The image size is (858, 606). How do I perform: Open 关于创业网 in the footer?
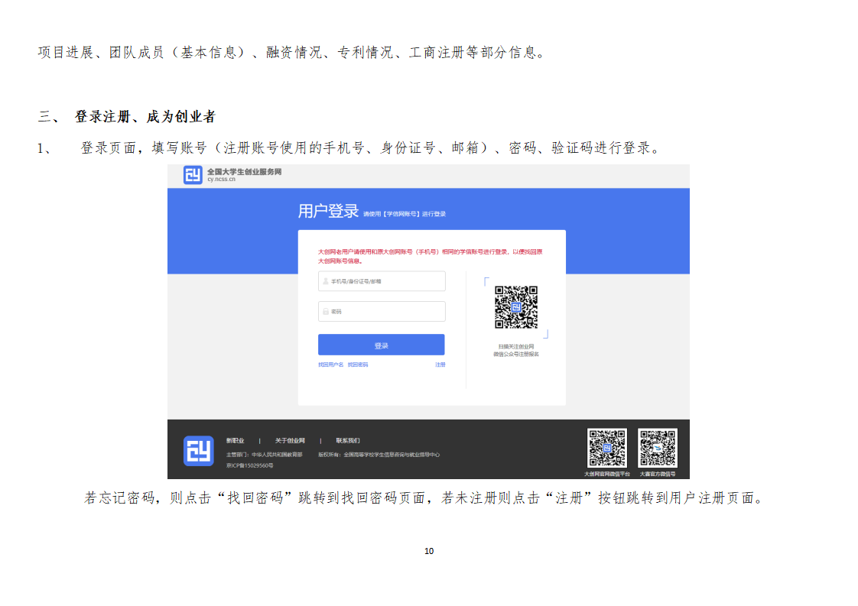pos(290,441)
